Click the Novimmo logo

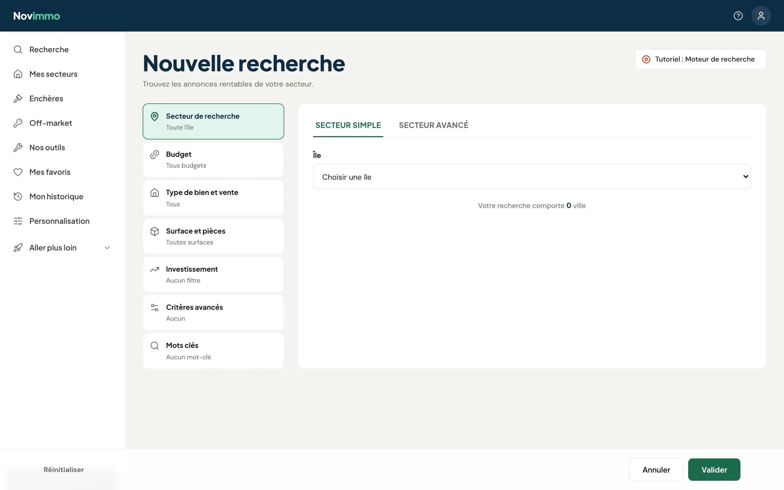coord(36,16)
